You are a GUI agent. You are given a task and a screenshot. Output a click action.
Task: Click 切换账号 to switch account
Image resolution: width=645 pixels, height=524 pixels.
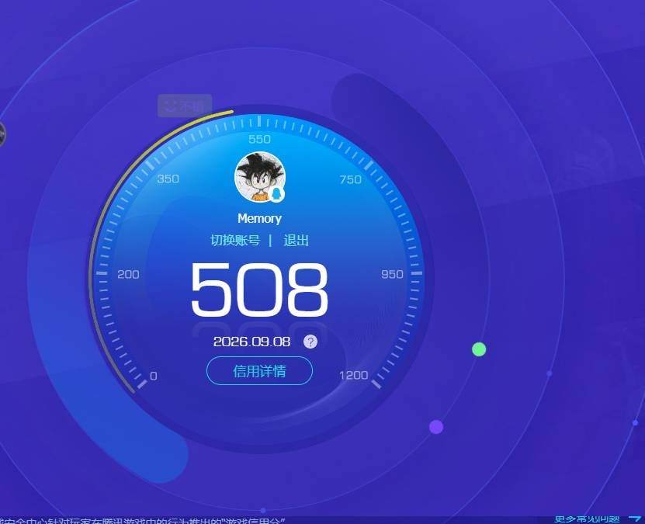point(235,240)
